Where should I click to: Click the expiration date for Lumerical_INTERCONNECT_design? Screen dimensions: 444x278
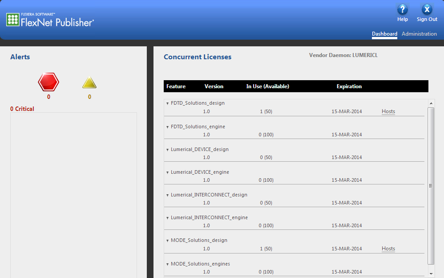[347, 203]
